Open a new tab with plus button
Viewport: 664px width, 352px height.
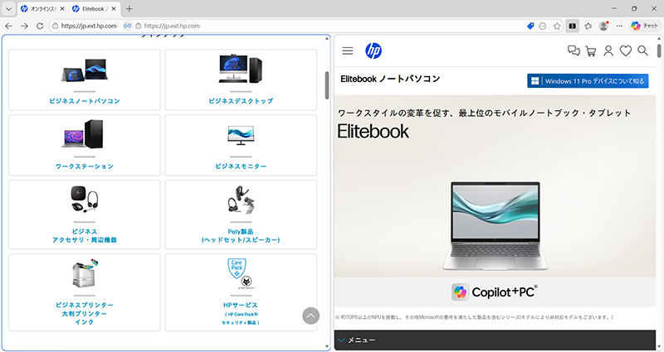click(x=129, y=8)
